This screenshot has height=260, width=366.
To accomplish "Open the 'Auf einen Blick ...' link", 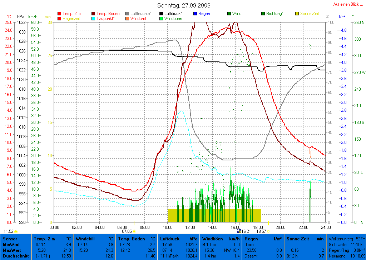I will pos(346,4).
